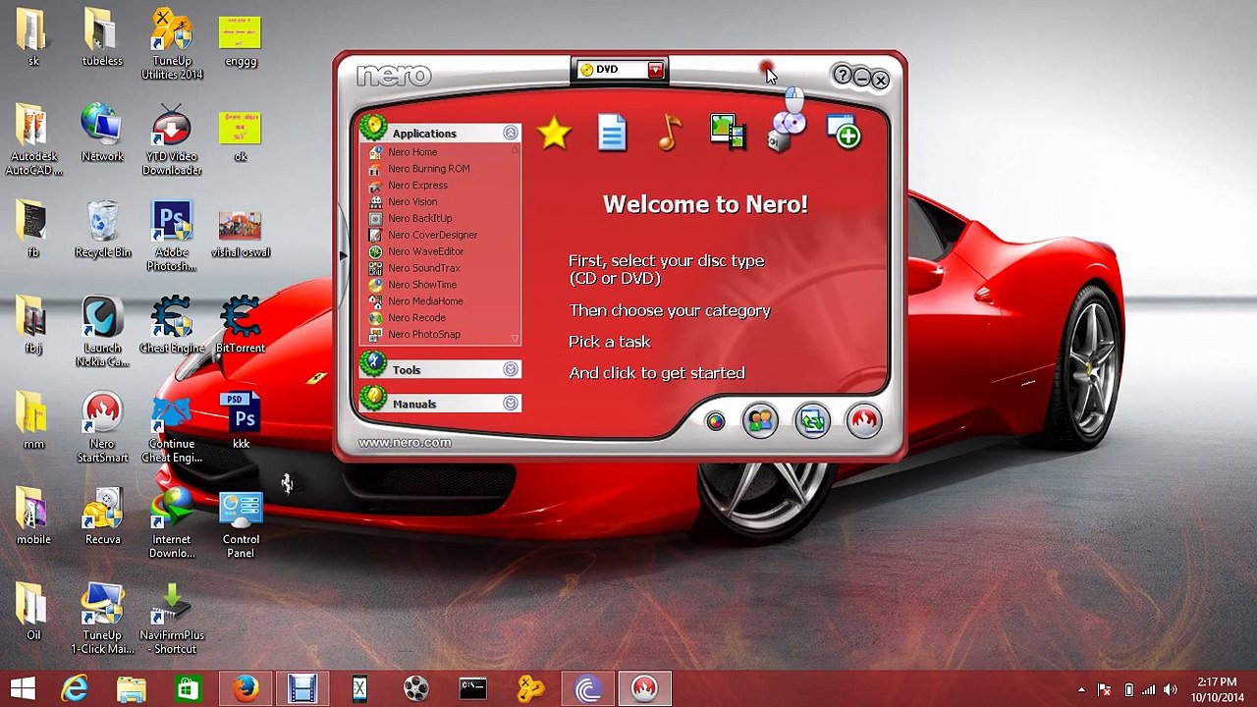Select the YTD Video Downloader desktop icon
This screenshot has height=707, width=1257.
point(172,140)
